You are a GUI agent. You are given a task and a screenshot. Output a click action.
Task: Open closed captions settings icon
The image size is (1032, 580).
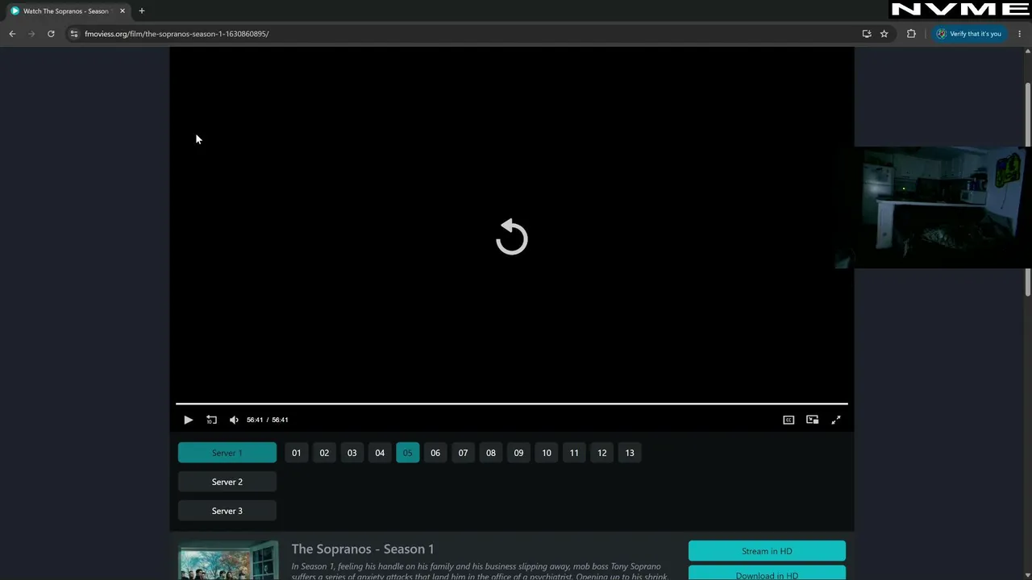[789, 420]
